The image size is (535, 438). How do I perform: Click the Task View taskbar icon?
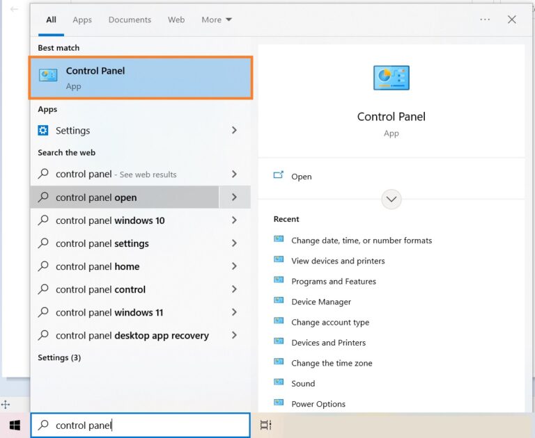[x=265, y=425]
